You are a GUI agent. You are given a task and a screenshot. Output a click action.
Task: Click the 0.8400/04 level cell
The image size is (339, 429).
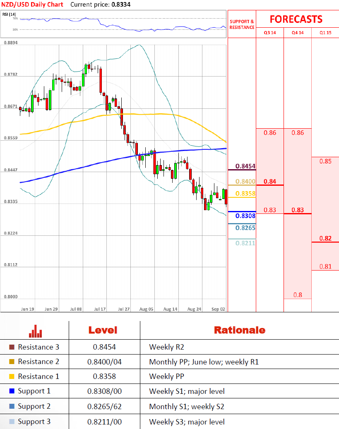[104, 362]
